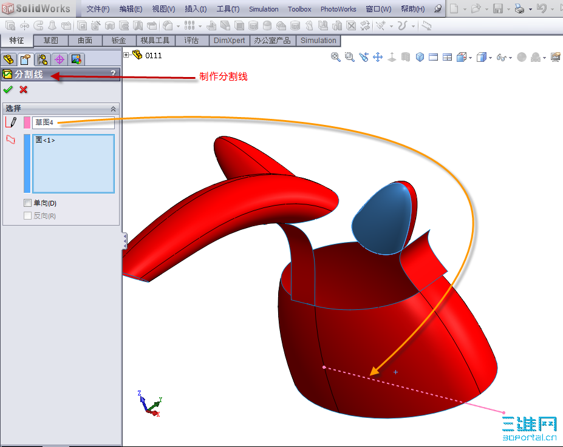Click the blue face selection color bar

click(27, 164)
